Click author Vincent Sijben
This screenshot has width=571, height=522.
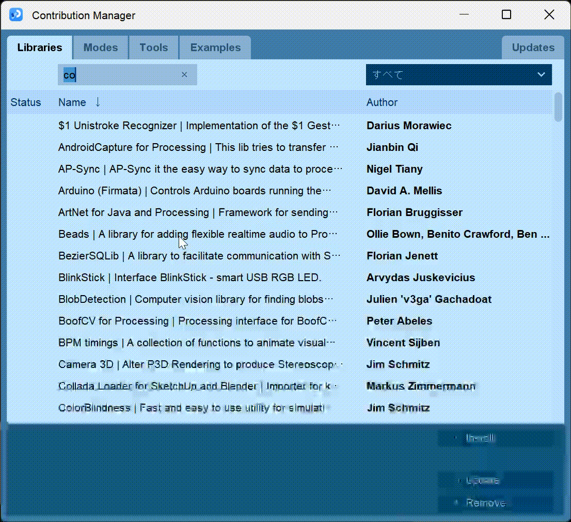403,343
